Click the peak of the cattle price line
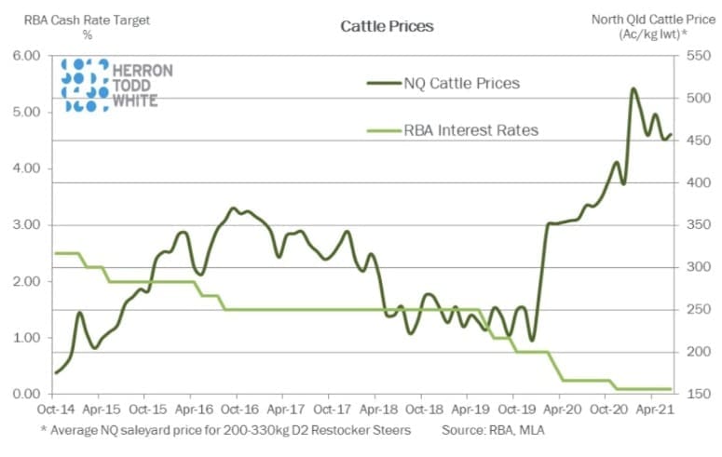722x457 pixels. [x=633, y=88]
